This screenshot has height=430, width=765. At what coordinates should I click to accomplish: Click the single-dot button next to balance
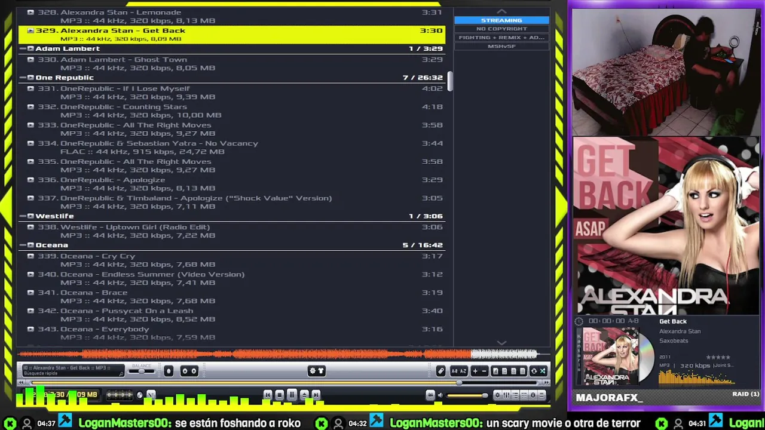(x=169, y=371)
